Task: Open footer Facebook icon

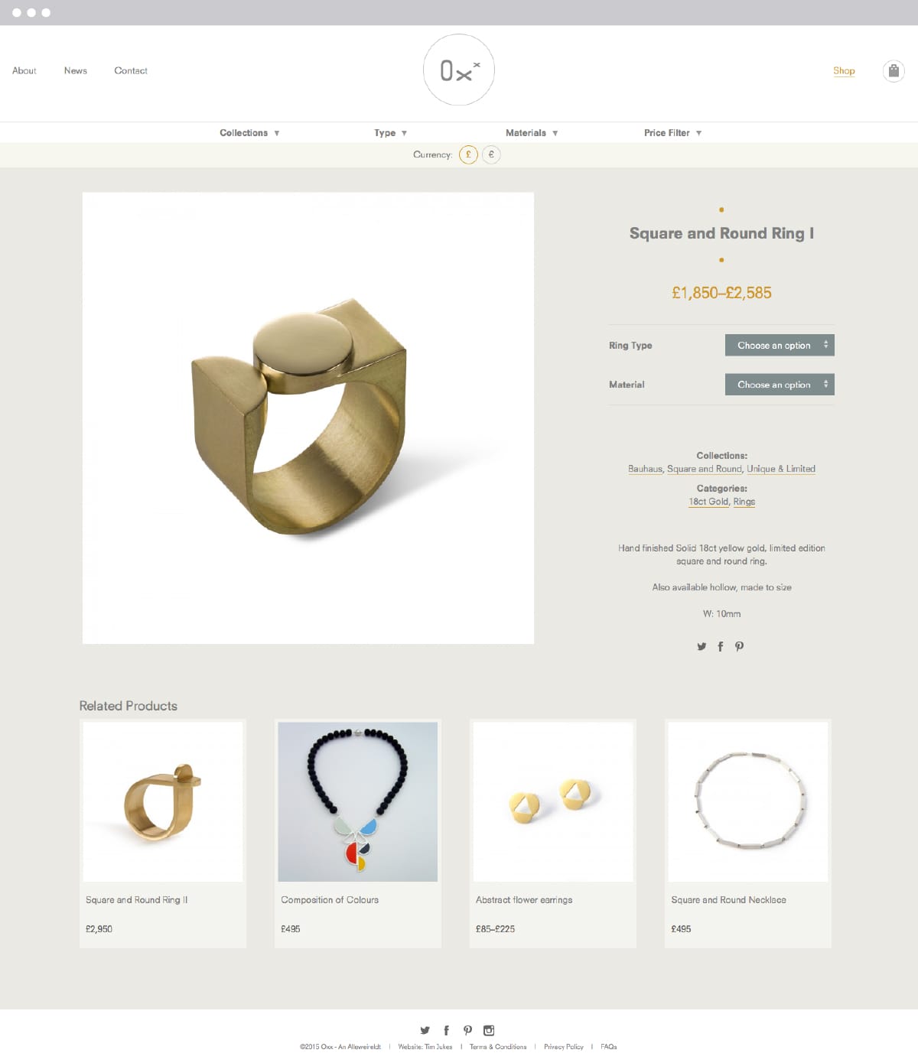Action: (446, 1030)
